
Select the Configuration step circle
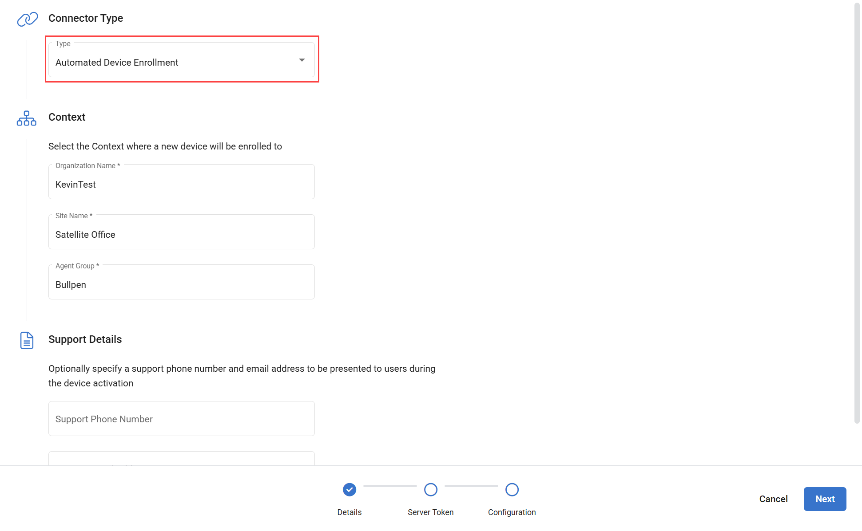tap(512, 490)
